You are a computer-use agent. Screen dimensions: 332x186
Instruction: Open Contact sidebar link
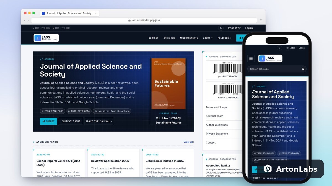pos(211,142)
